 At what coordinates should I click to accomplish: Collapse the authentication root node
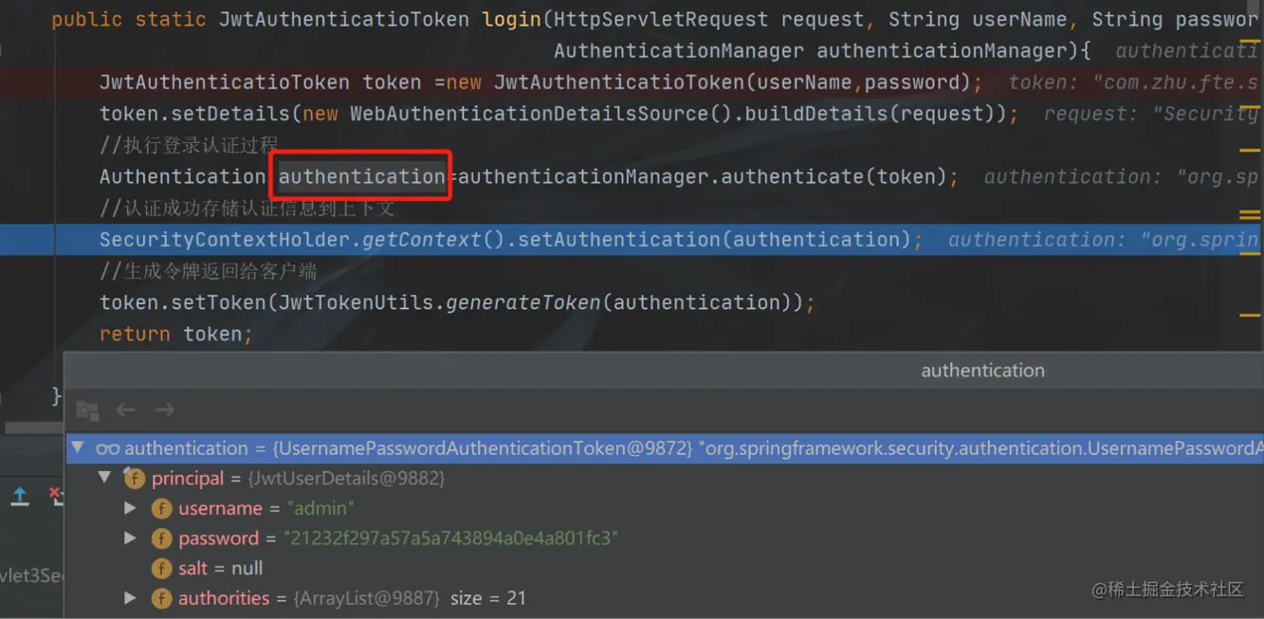(78, 448)
